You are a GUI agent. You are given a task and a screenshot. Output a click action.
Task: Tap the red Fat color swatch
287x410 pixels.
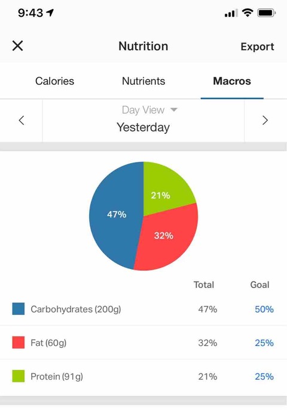click(x=19, y=342)
